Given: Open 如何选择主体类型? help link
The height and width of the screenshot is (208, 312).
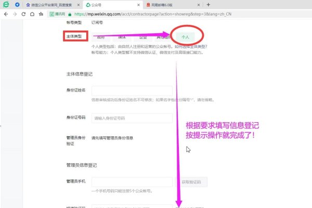Looking at the screenshot, I should (x=191, y=47).
